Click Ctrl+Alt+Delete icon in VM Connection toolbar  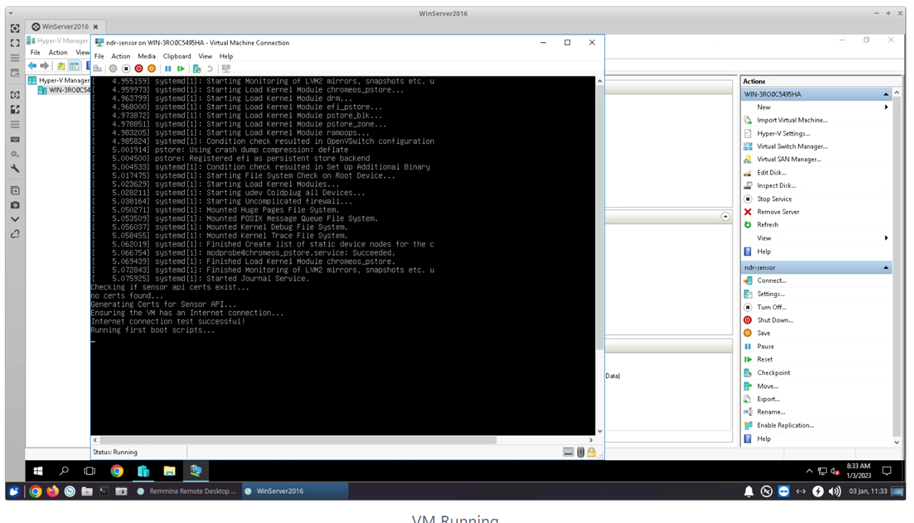97,69
